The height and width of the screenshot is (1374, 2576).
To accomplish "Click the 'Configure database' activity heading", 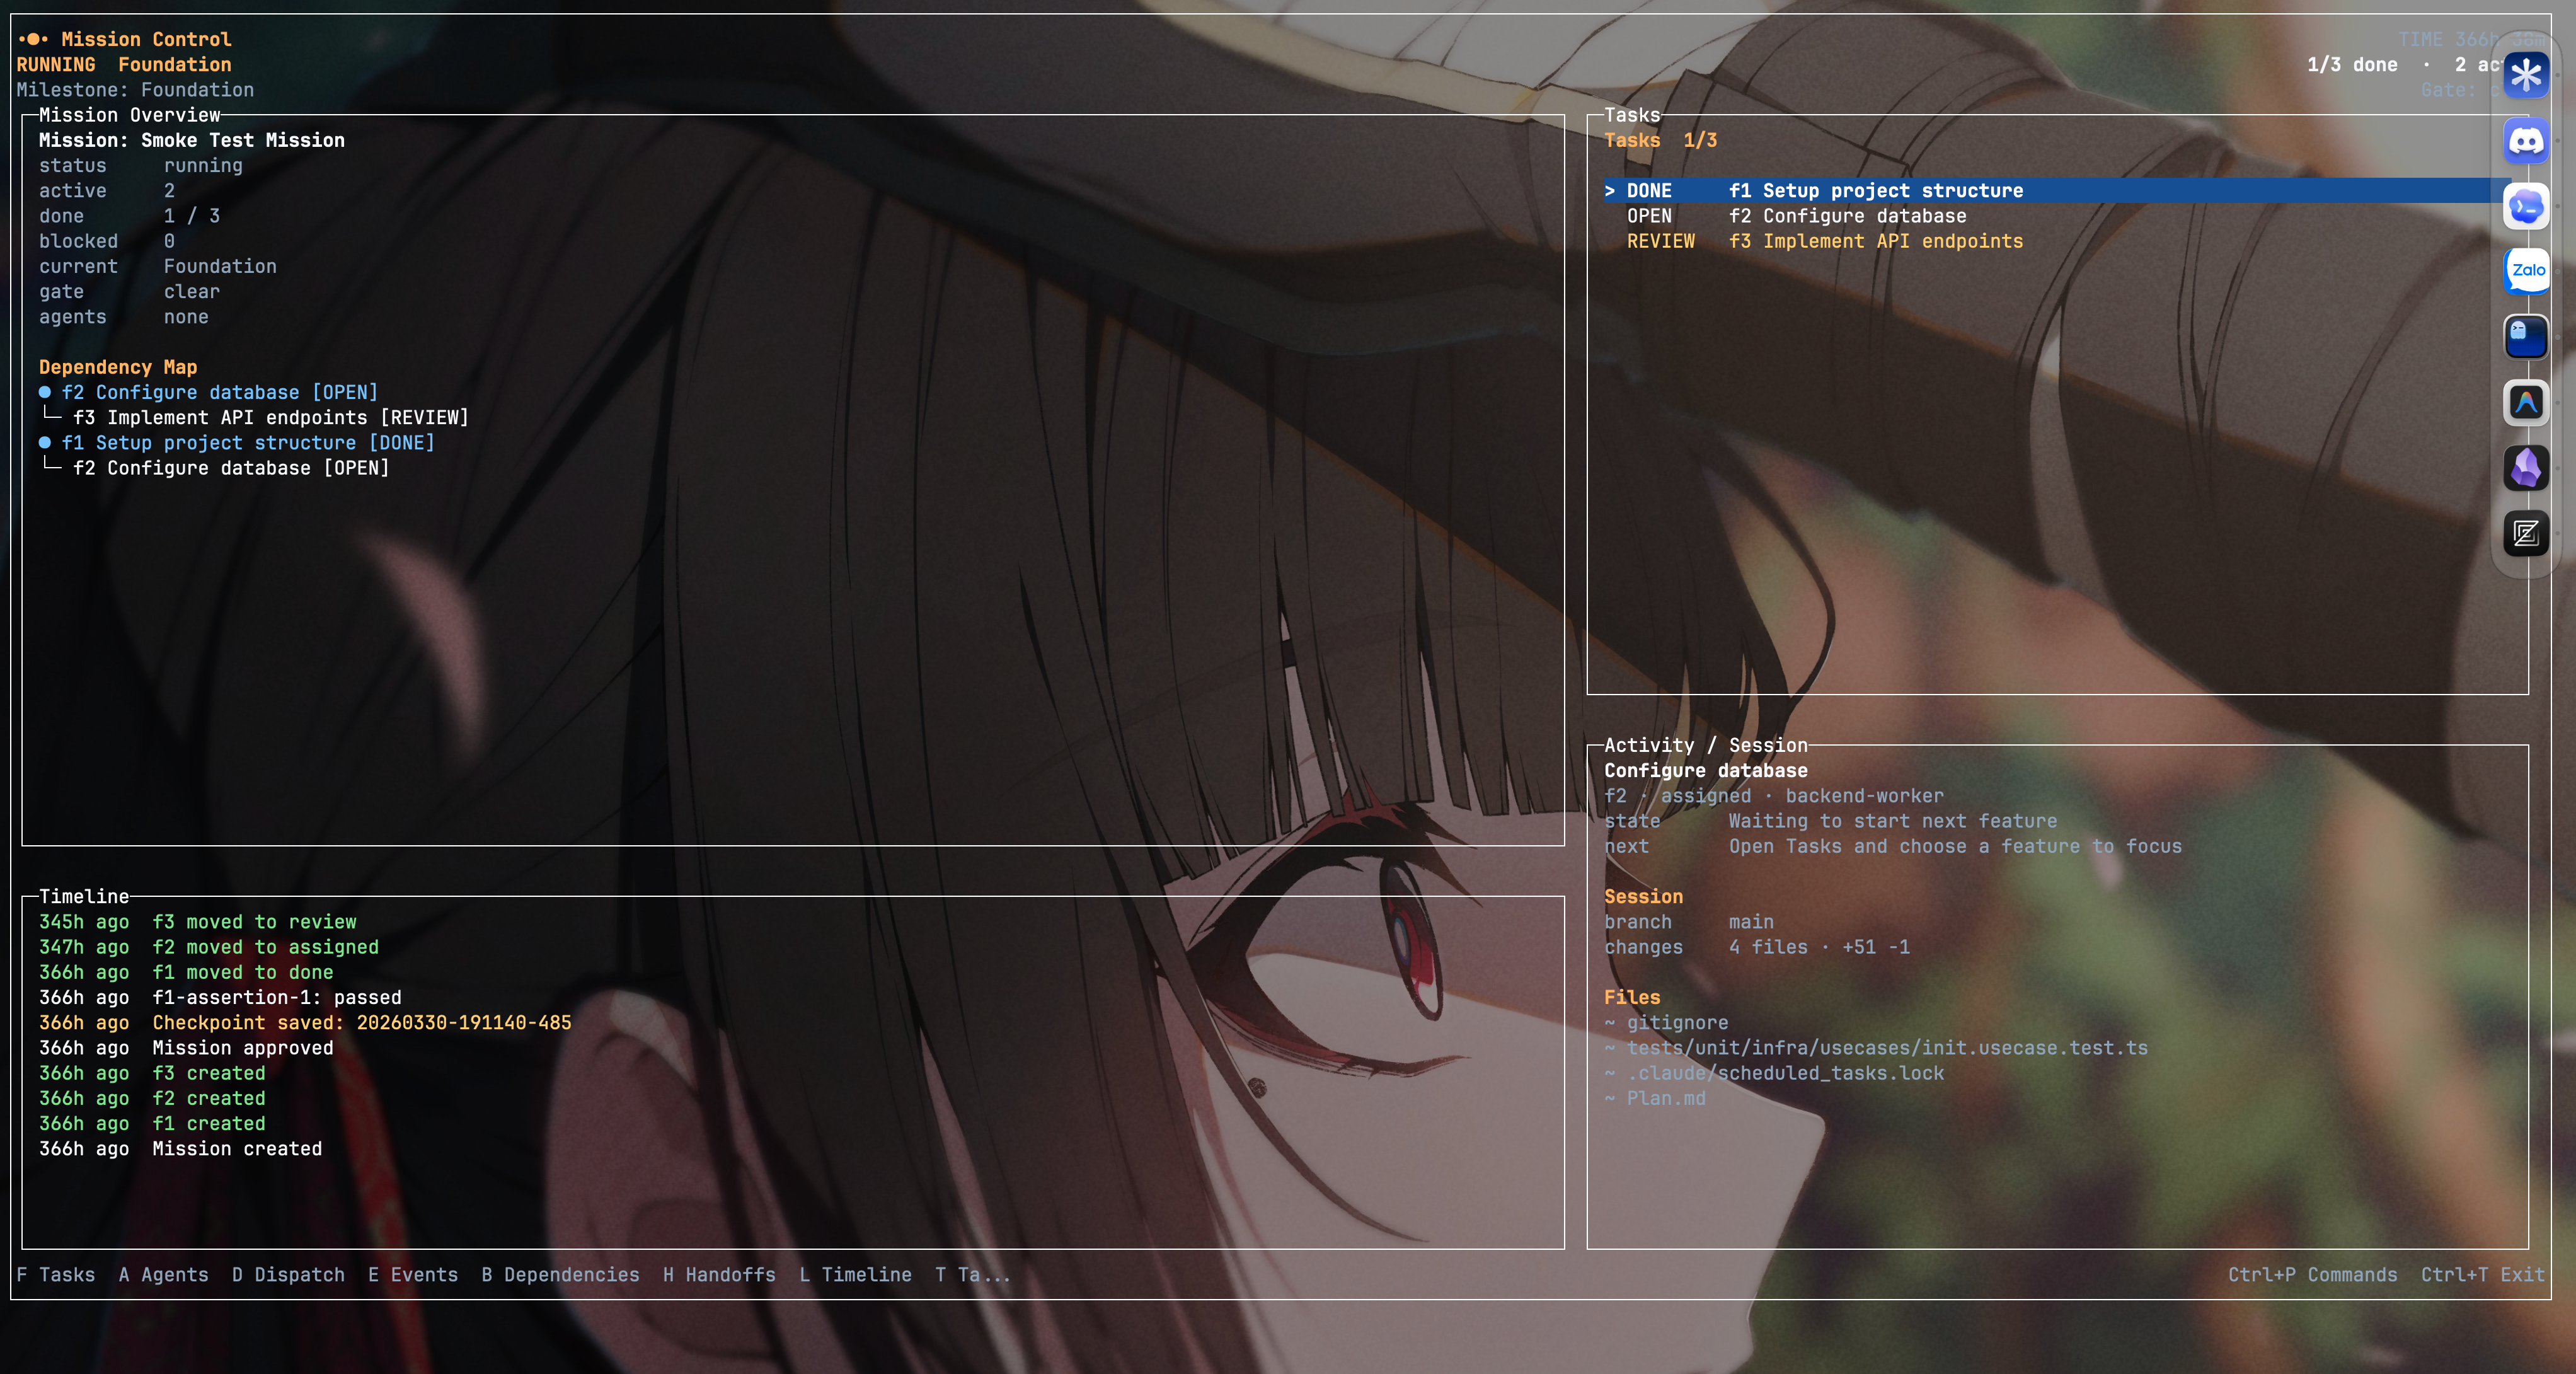I will [1706, 770].
